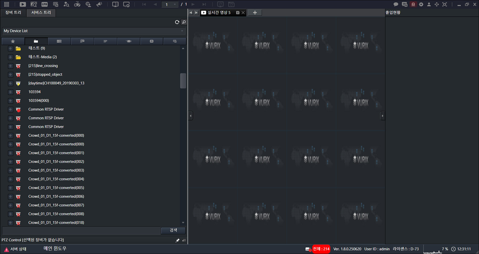Click the red 전체 : 214 alert counter
This screenshot has width=479, height=254.
pos(321,249)
